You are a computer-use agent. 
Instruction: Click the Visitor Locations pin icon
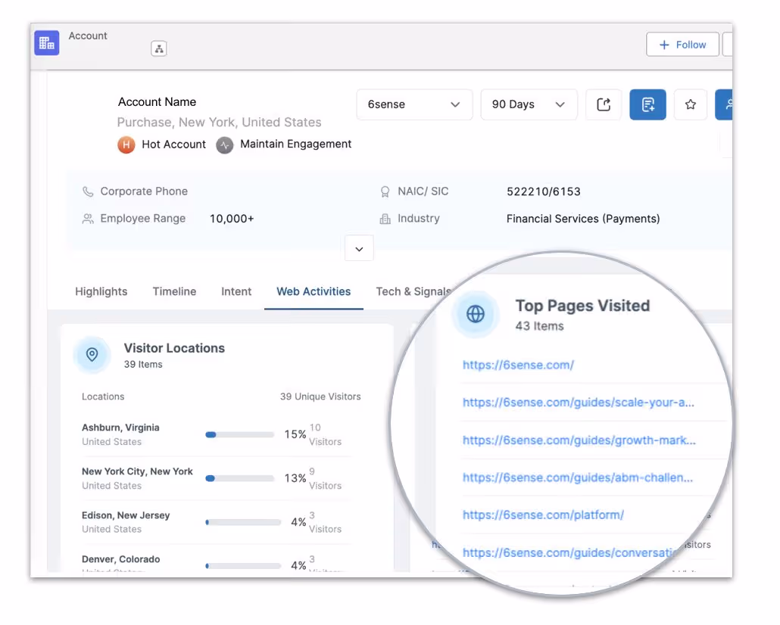92,355
